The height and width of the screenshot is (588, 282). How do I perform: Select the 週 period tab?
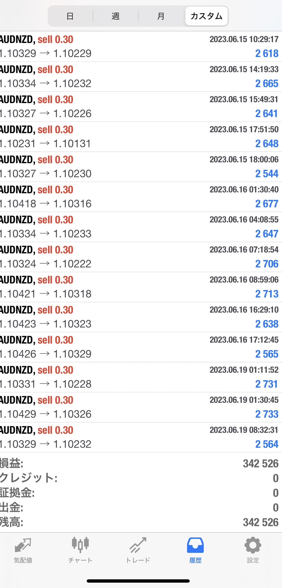[116, 16]
